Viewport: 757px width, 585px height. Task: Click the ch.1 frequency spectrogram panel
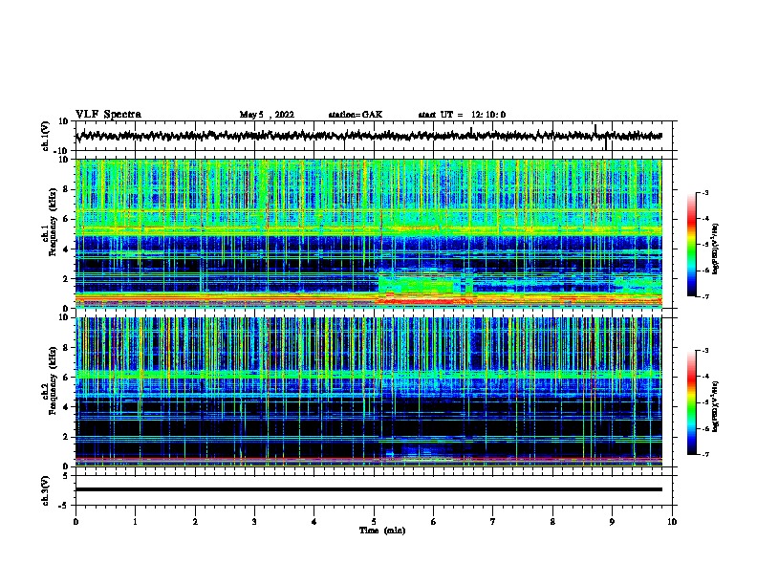(x=369, y=233)
